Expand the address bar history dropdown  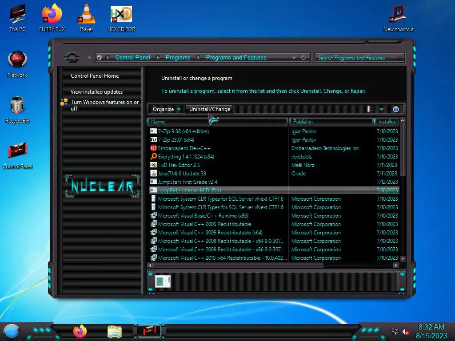(x=294, y=57)
